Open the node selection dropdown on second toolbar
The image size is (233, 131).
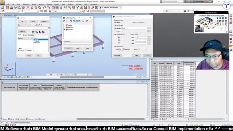[18, 11]
